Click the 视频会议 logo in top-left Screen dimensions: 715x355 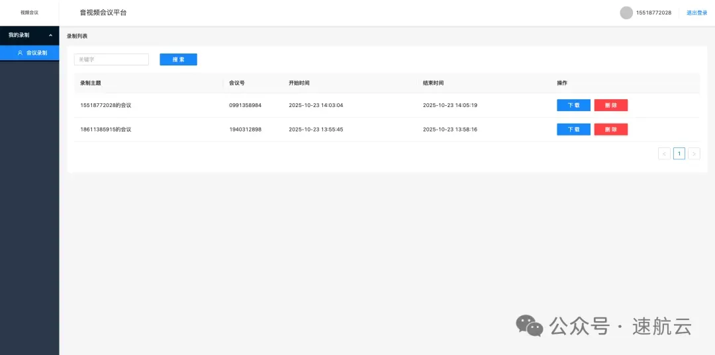pyautogui.click(x=29, y=13)
